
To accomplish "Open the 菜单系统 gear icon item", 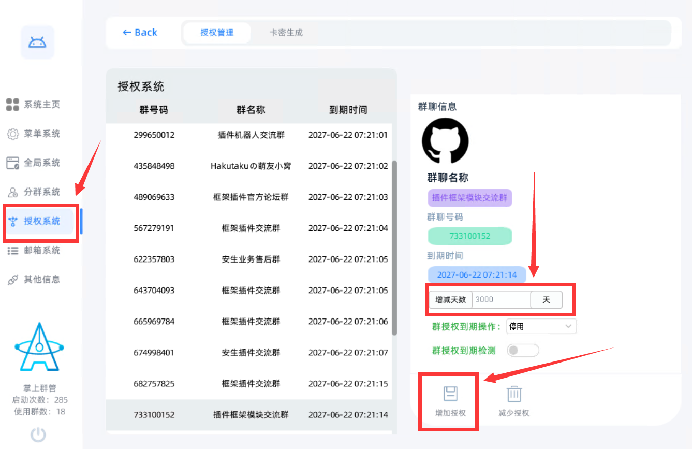I will tap(34, 134).
